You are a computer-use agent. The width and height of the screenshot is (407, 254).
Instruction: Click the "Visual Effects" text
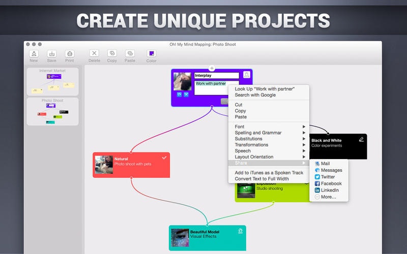(x=203, y=236)
